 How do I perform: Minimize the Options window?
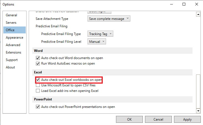(x=172, y=4)
